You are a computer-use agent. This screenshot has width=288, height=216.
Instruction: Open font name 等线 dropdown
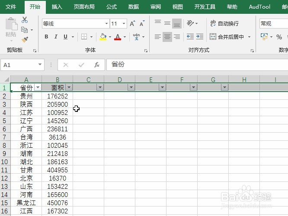coord(106,23)
